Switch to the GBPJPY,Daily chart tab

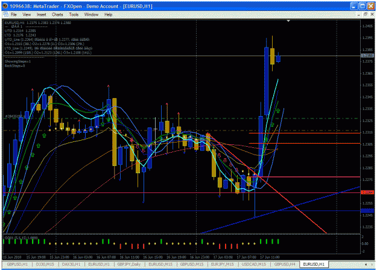[129, 264]
